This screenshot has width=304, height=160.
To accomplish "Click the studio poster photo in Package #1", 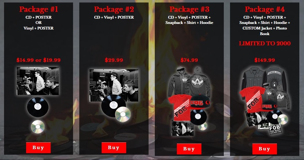I will 38,81.
